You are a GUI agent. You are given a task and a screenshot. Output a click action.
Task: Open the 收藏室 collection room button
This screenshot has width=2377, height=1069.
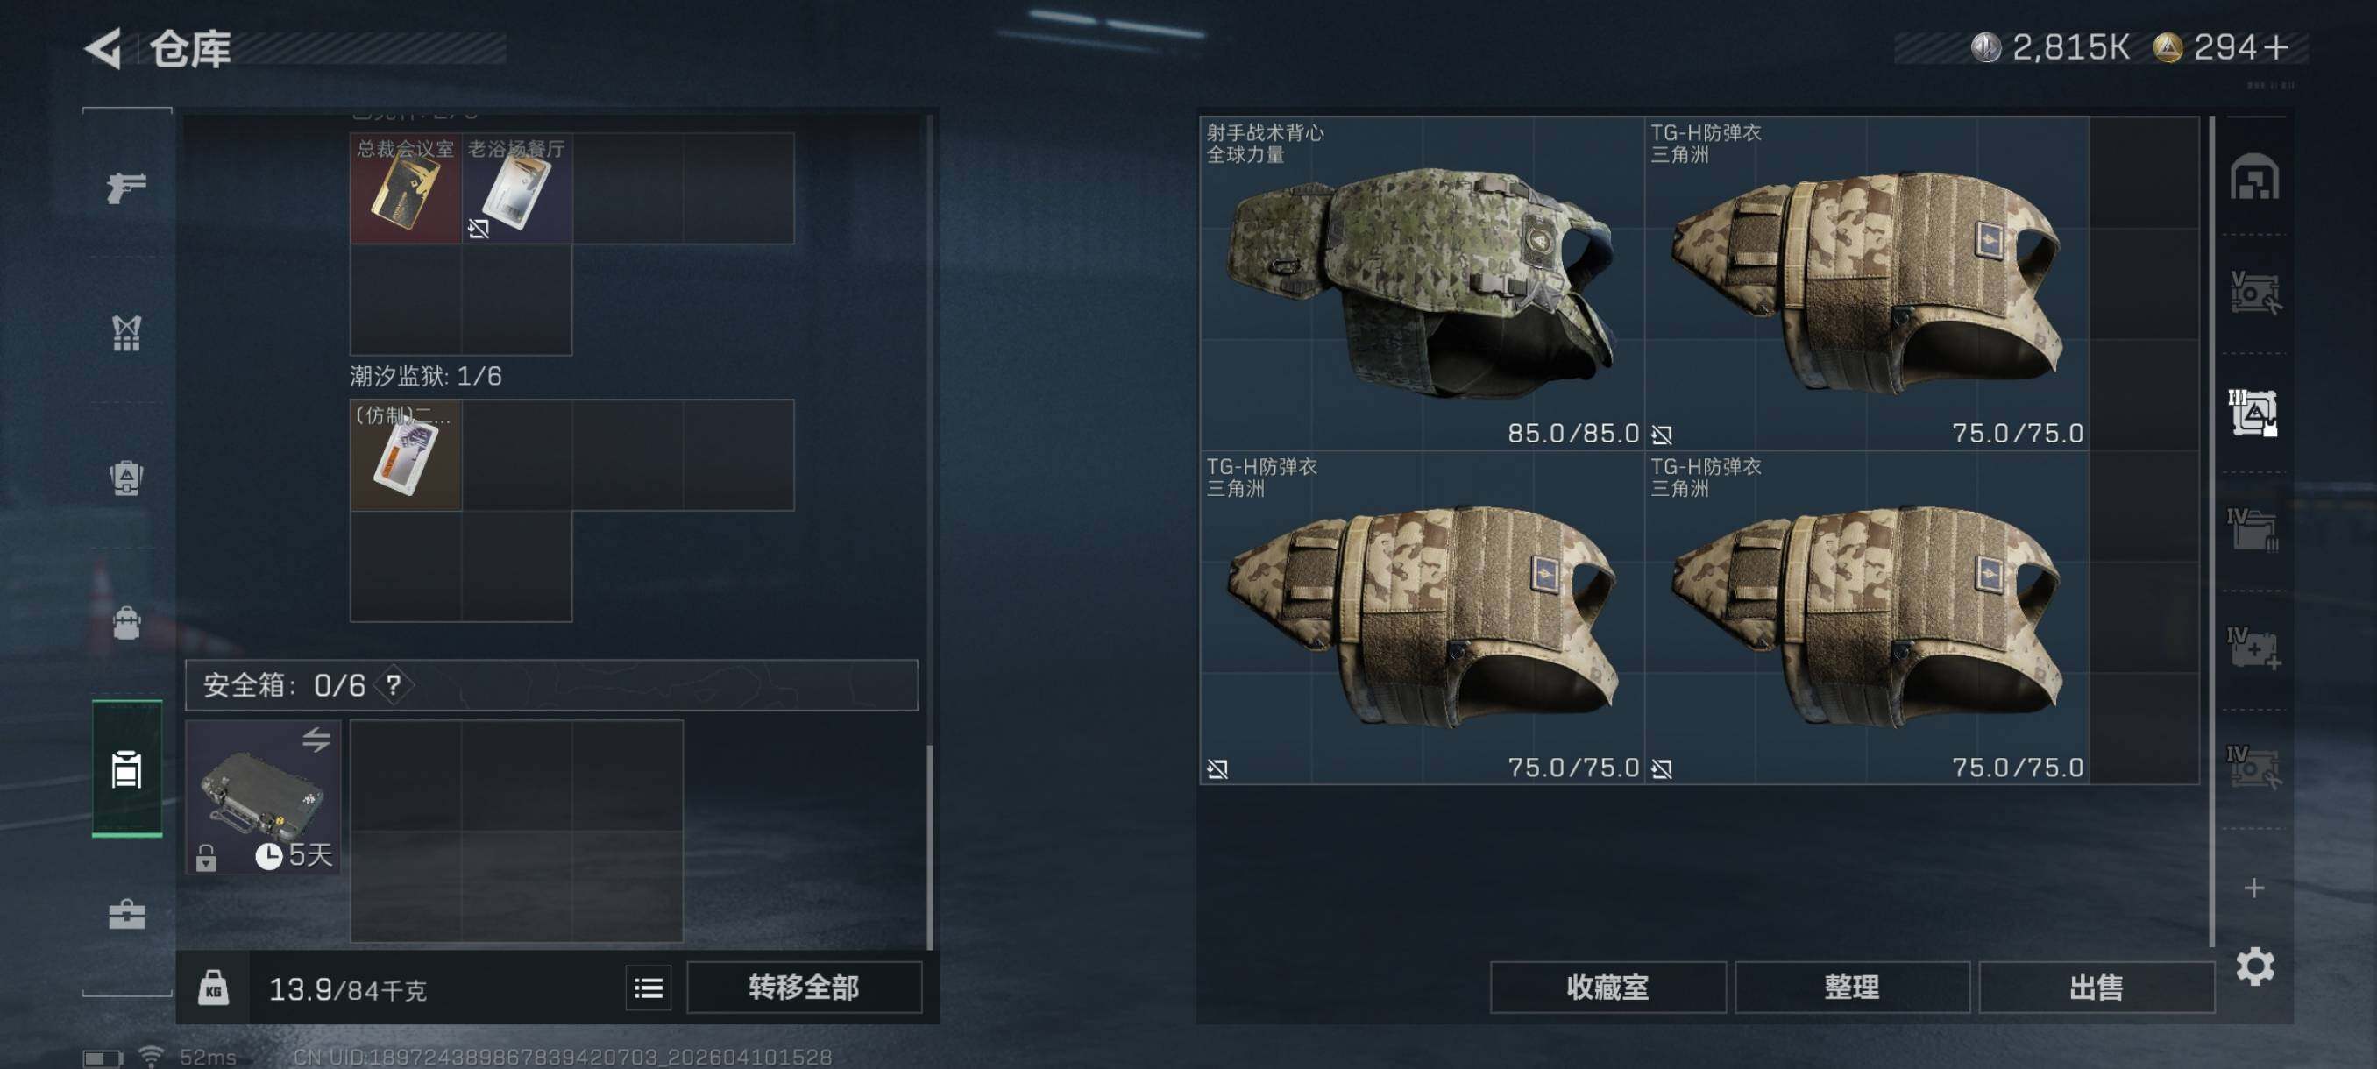coord(1607,988)
